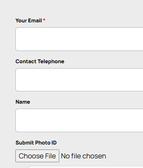Click the partially visible field below Choose File

tap(86, 167)
